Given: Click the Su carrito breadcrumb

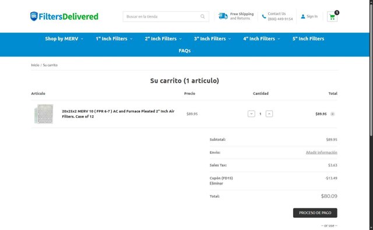Looking at the screenshot, I should (x=50, y=65).
